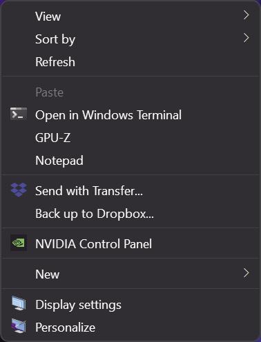The image size is (261, 342).
Task: Choose Refresh from the context menu
Action: (55, 62)
